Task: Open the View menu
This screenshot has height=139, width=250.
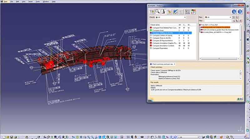Action: tap(24, 2)
